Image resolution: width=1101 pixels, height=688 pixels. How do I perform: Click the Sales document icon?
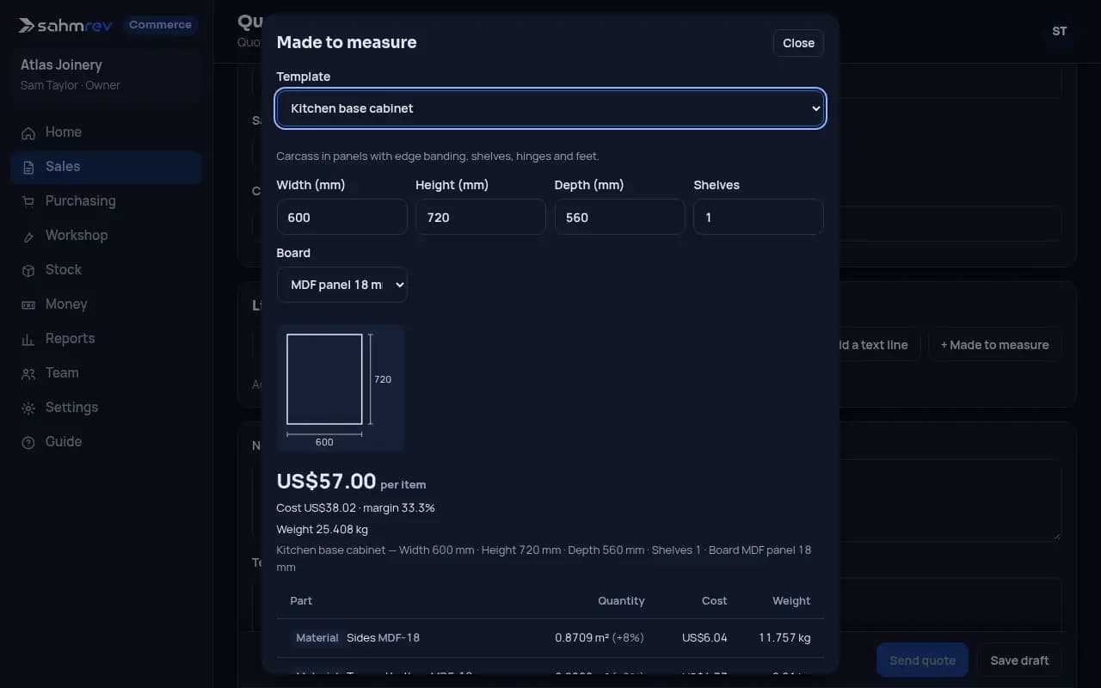(28, 167)
